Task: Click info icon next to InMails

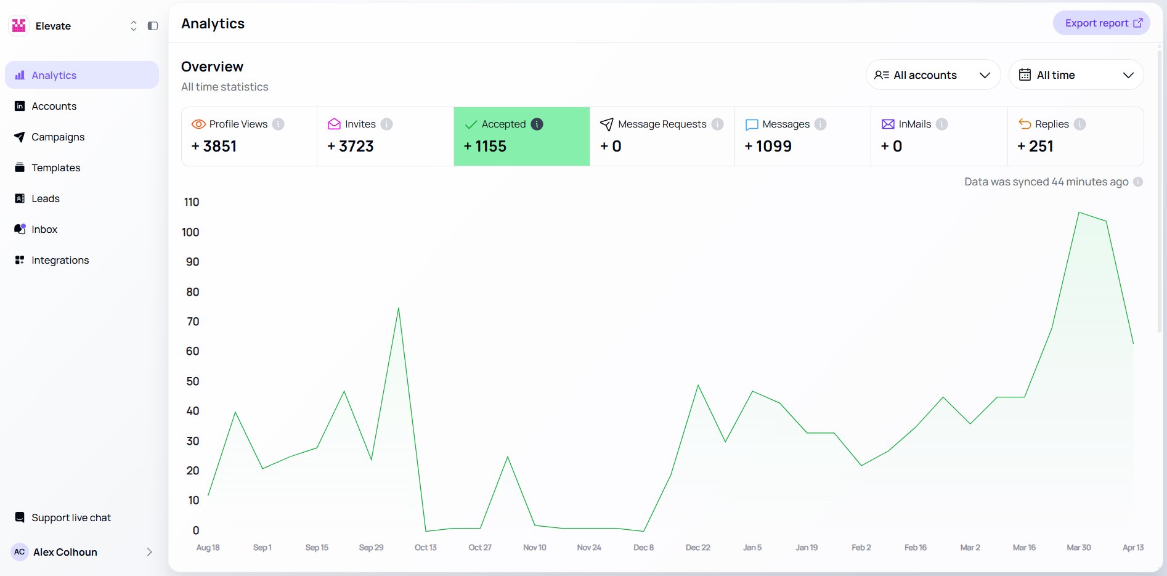Action: point(941,124)
